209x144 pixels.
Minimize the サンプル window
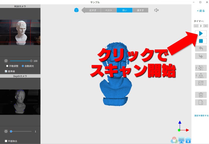point(194,2)
